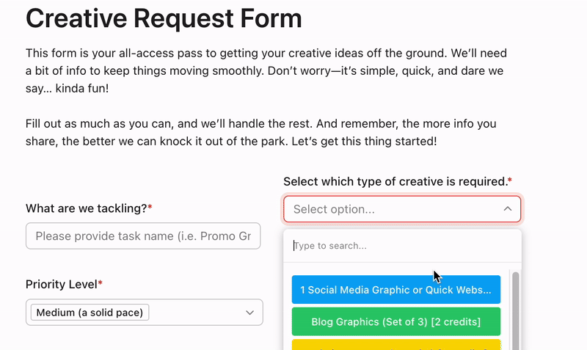The width and height of the screenshot is (587, 350).
Task: Open the 'Select option...' creative type combo box
Action: 402,209
